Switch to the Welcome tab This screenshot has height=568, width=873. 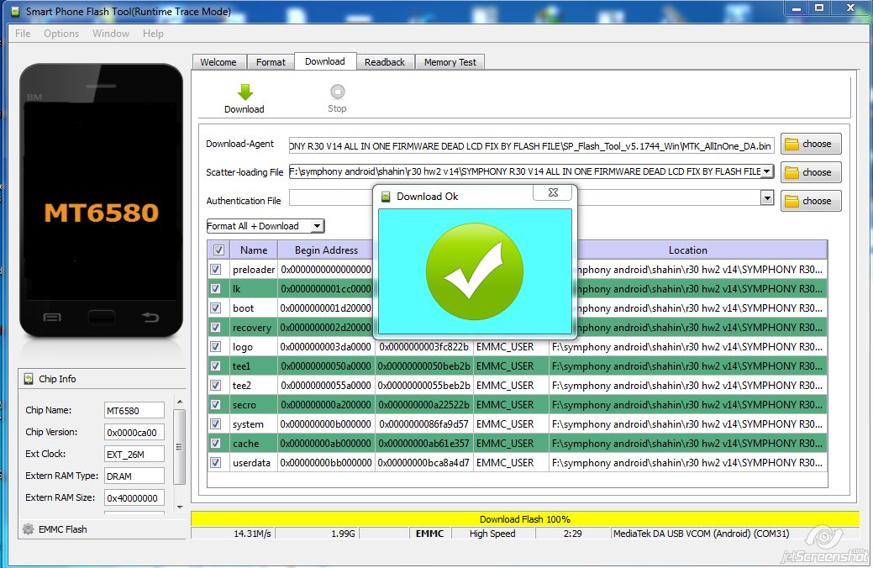(x=218, y=62)
